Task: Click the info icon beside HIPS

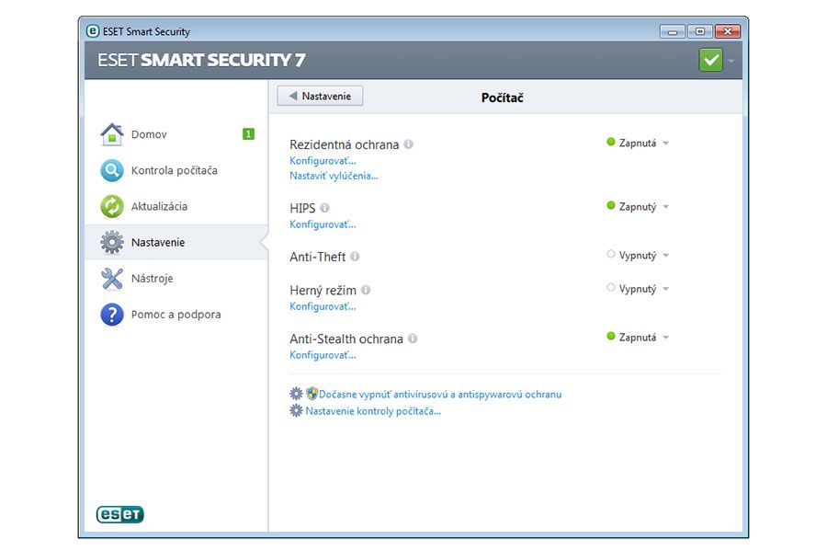Action: coord(324,208)
